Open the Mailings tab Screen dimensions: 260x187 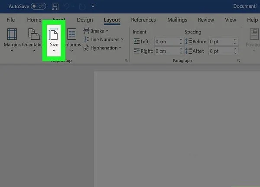[177, 20]
